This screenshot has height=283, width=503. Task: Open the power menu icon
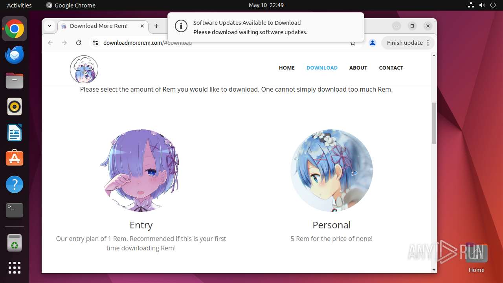(493, 5)
